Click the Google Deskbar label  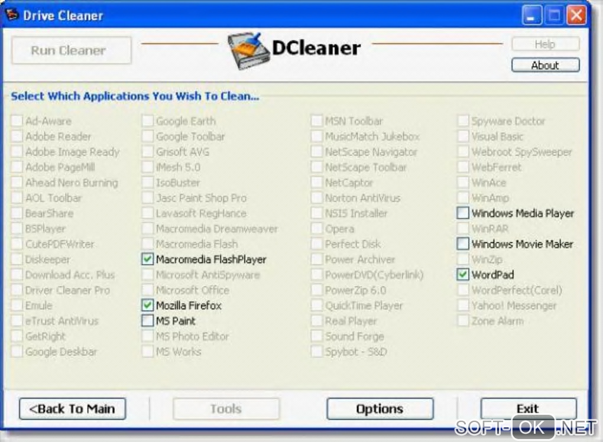click(x=61, y=352)
